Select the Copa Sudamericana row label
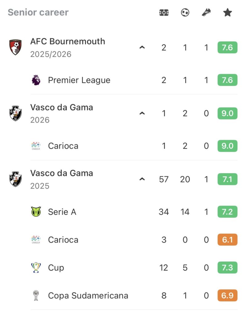Screen dimensions: 243x316 88,296
